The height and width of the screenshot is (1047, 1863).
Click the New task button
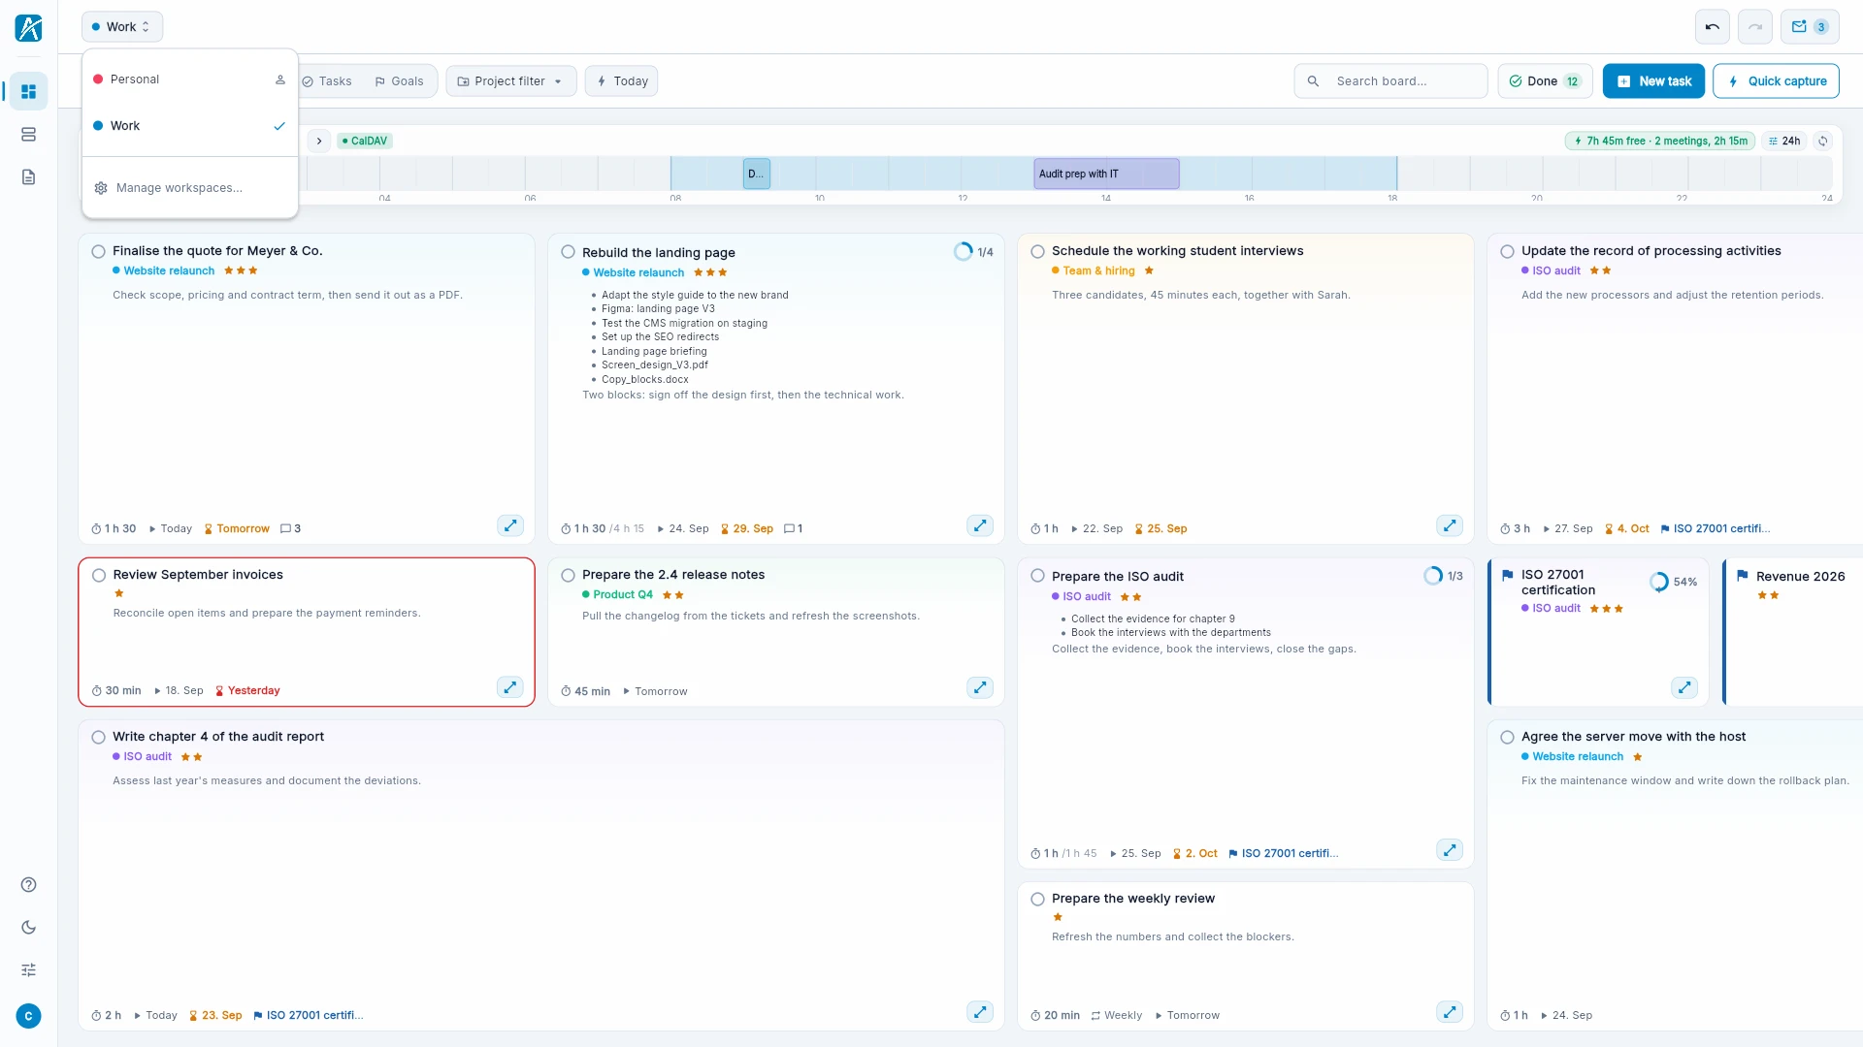(x=1653, y=81)
